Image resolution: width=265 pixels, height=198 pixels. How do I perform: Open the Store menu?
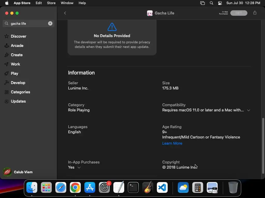(51, 3)
